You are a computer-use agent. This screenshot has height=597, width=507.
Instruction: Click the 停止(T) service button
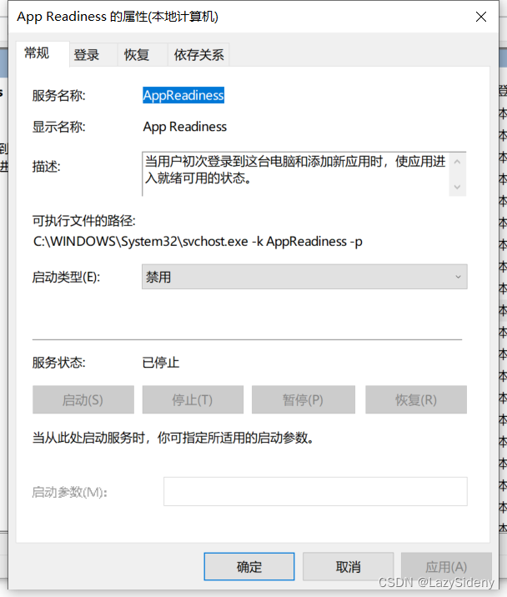pos(193,399)
